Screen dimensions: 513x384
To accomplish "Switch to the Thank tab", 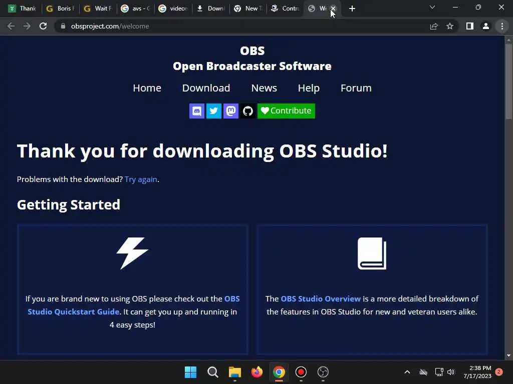I will [x=22, y=8].
